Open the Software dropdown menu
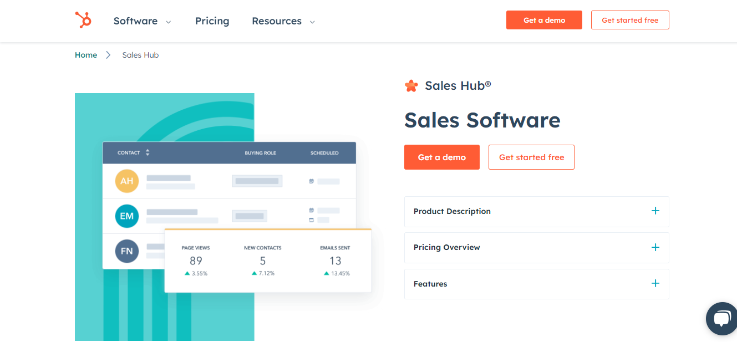The image size is (737, 342). pyautogui.click(x=142, y=21)
